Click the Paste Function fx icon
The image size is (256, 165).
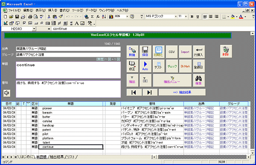coord(98,17)
